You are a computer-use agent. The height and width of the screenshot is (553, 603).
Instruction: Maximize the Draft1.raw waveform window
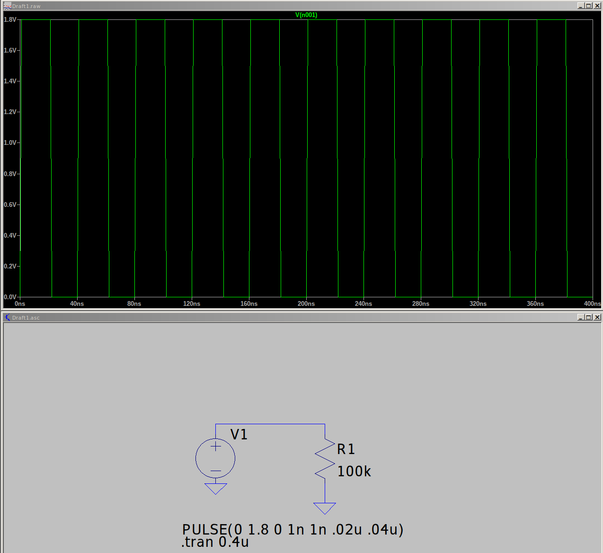[588, 6]
